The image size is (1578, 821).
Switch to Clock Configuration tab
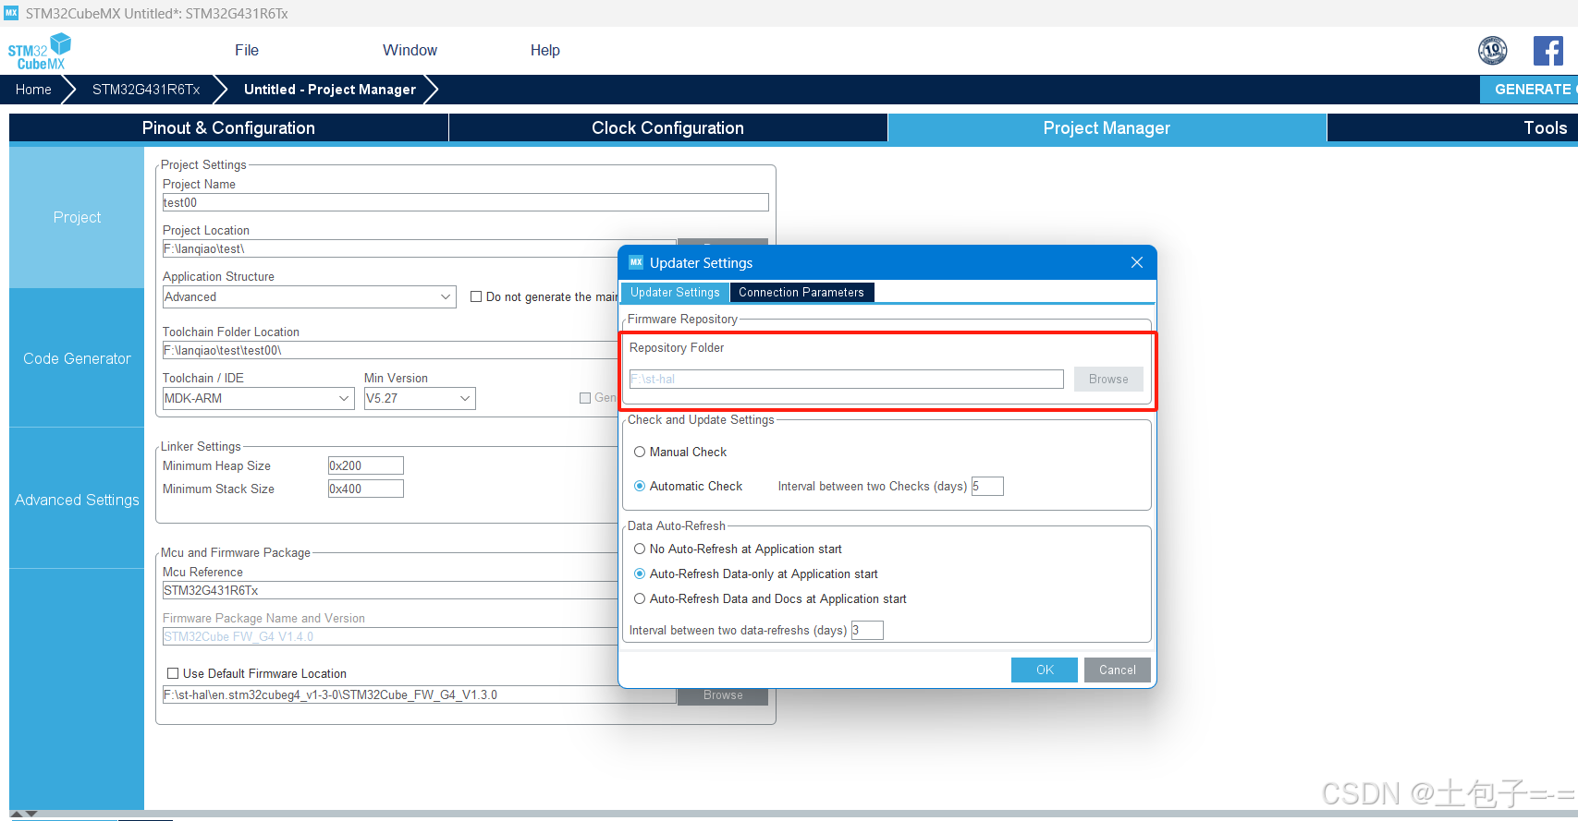(667, 128)
